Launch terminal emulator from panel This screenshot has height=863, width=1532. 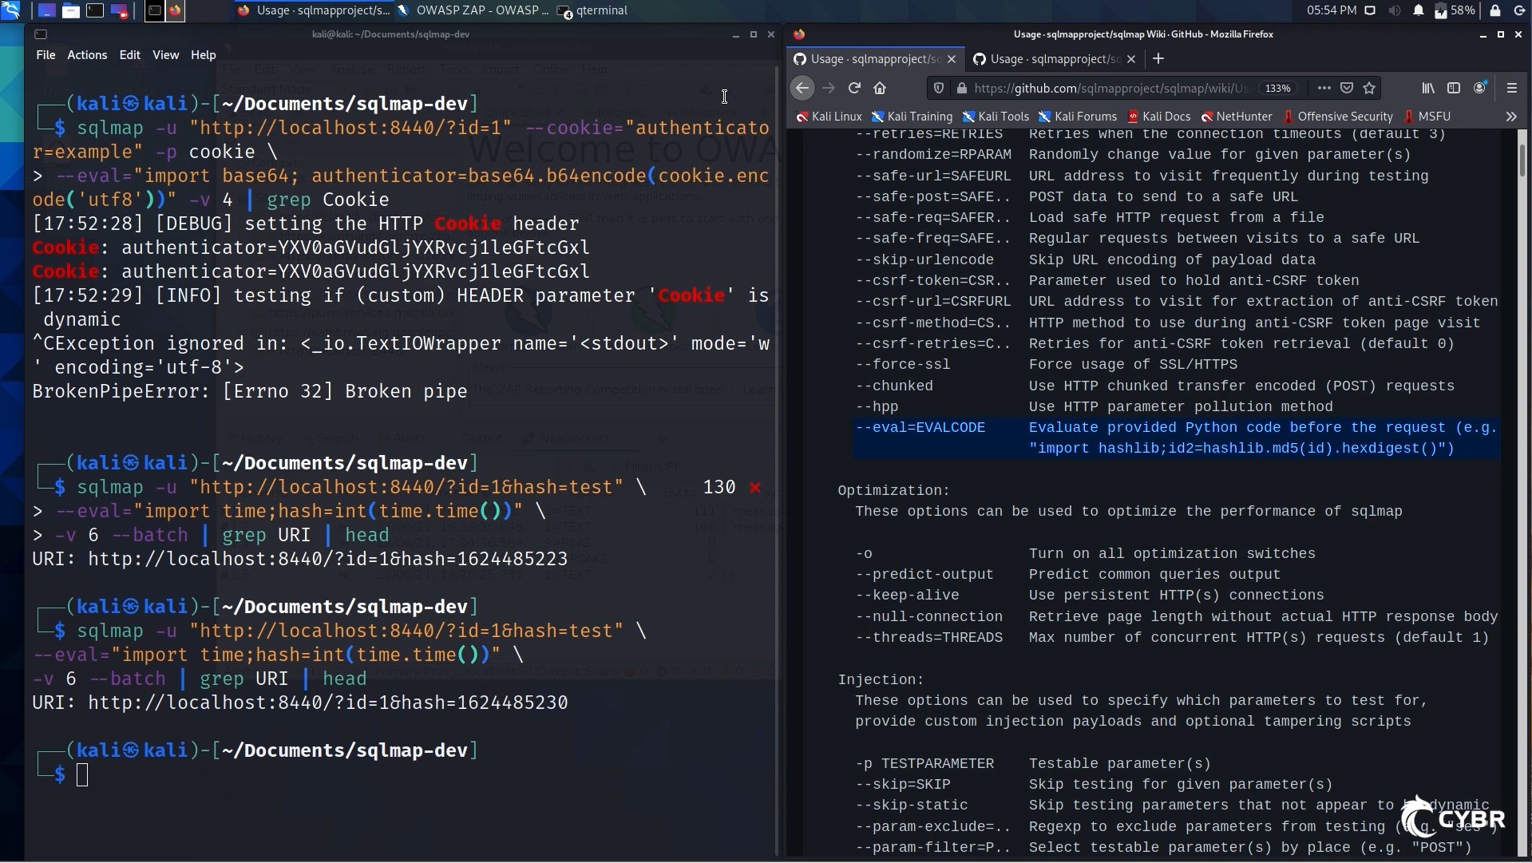click(95, 10)
